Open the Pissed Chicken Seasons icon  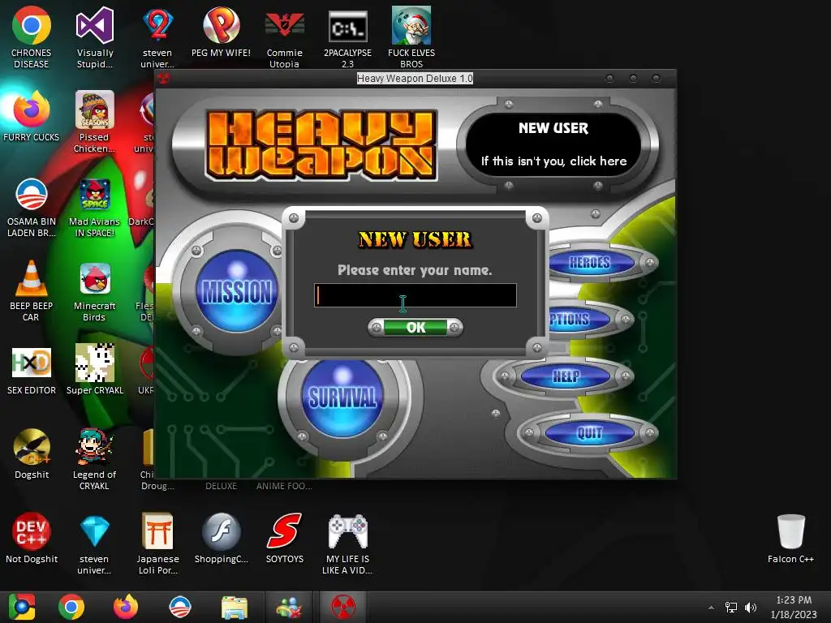click(x=94, y=122)
